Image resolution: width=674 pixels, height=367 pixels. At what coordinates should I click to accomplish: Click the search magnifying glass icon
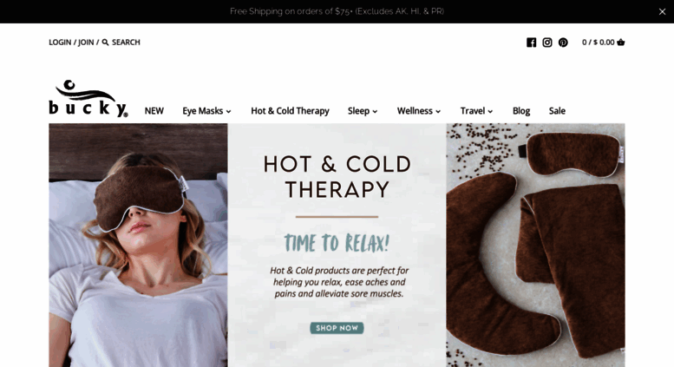coord(105,43)
